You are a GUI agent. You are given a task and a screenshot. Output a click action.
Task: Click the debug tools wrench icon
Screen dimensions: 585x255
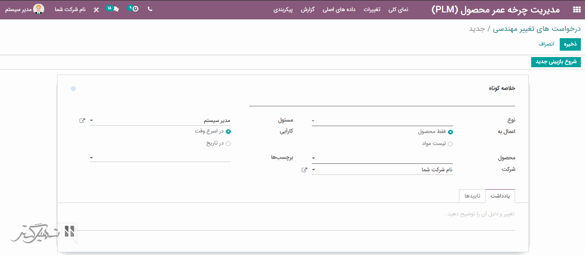click(x=96, y=10)
